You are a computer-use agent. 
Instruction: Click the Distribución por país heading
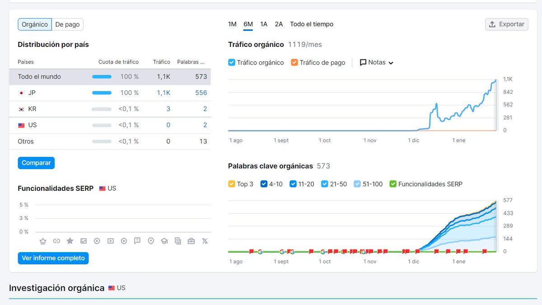[x=53, y=45]
